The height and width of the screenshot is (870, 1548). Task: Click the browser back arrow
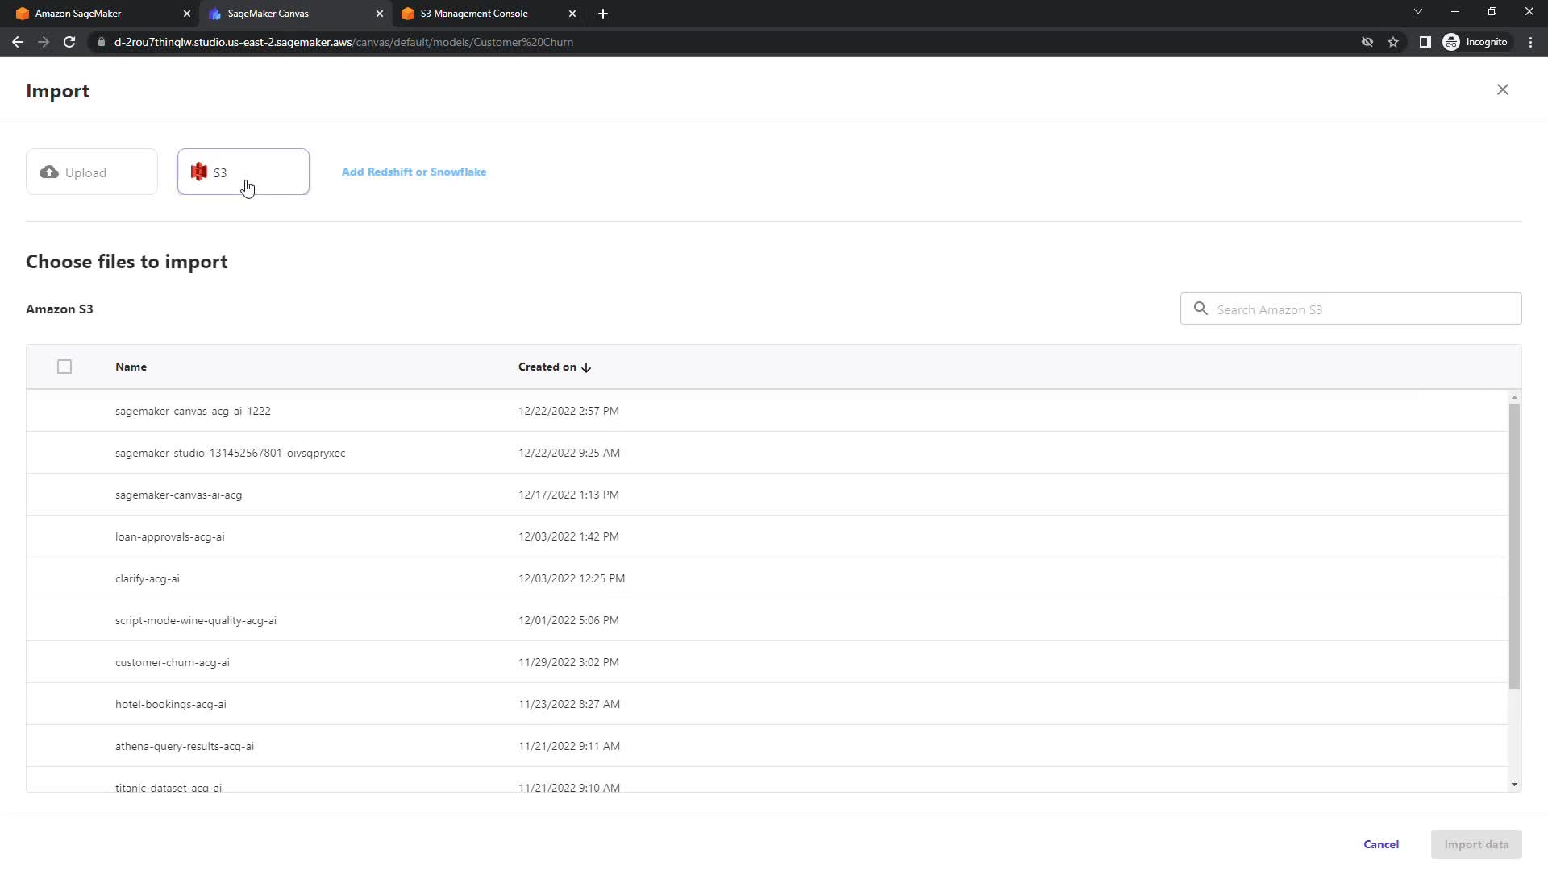[18, 42]
